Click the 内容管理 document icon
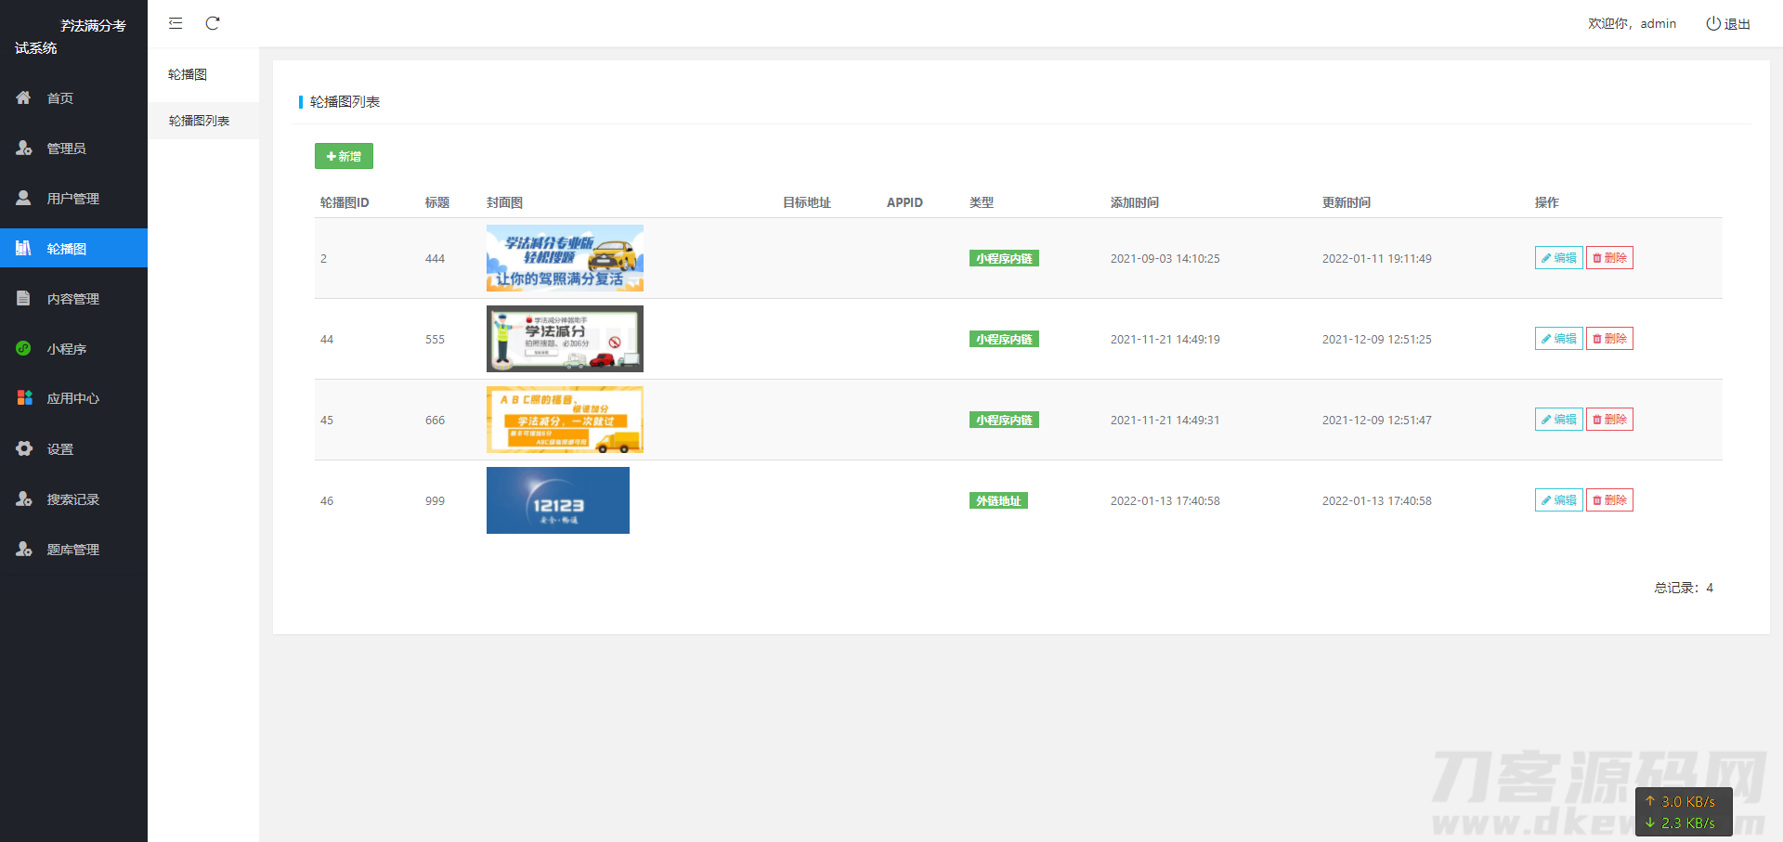 click(24, 298)
